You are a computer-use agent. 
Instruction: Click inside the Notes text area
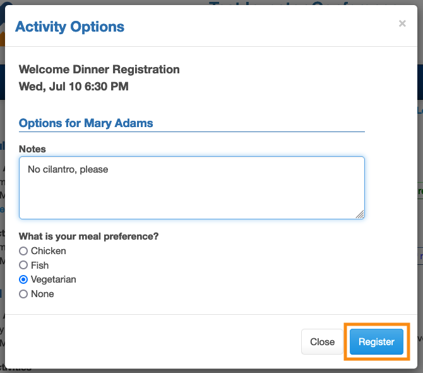coord(191,196)
